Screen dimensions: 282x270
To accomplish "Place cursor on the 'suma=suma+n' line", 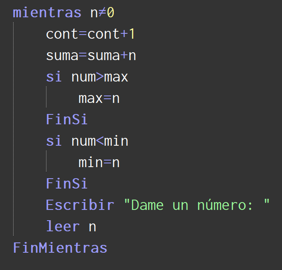I will coord(90,56).
